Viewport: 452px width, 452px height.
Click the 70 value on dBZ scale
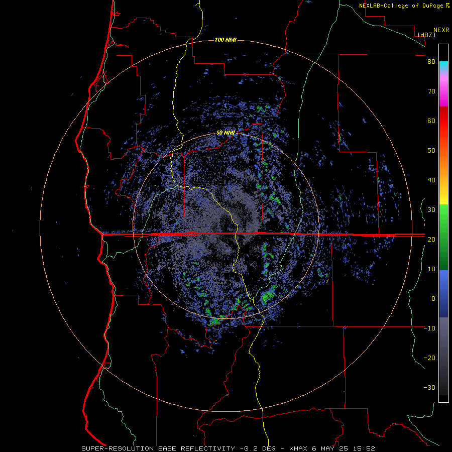click(431, 91)
